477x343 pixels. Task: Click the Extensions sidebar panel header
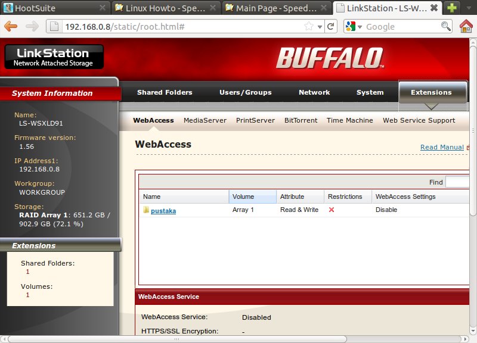(x=60, y=245)
